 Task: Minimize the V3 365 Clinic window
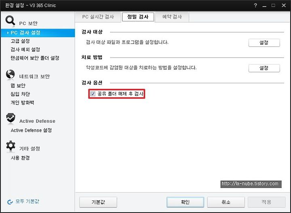(264, 6)
